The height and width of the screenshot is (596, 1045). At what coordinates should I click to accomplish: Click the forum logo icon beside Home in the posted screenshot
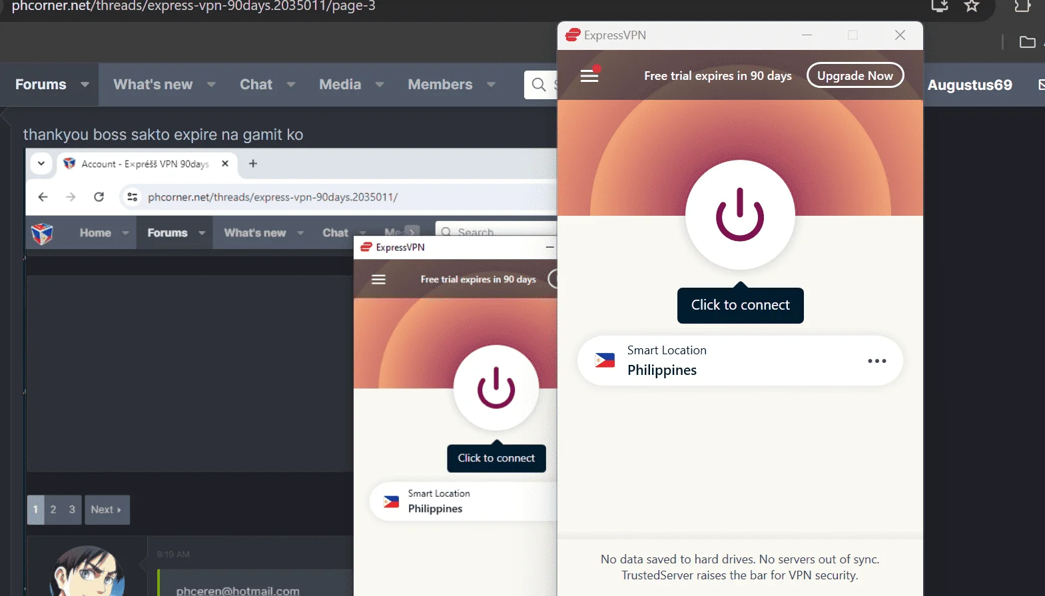click(x=42, y=234)
